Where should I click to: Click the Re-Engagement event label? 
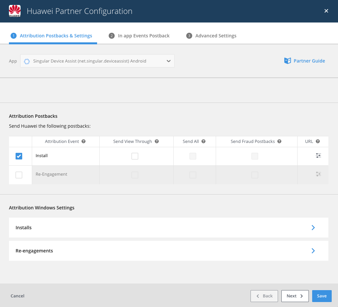point(51,174)
